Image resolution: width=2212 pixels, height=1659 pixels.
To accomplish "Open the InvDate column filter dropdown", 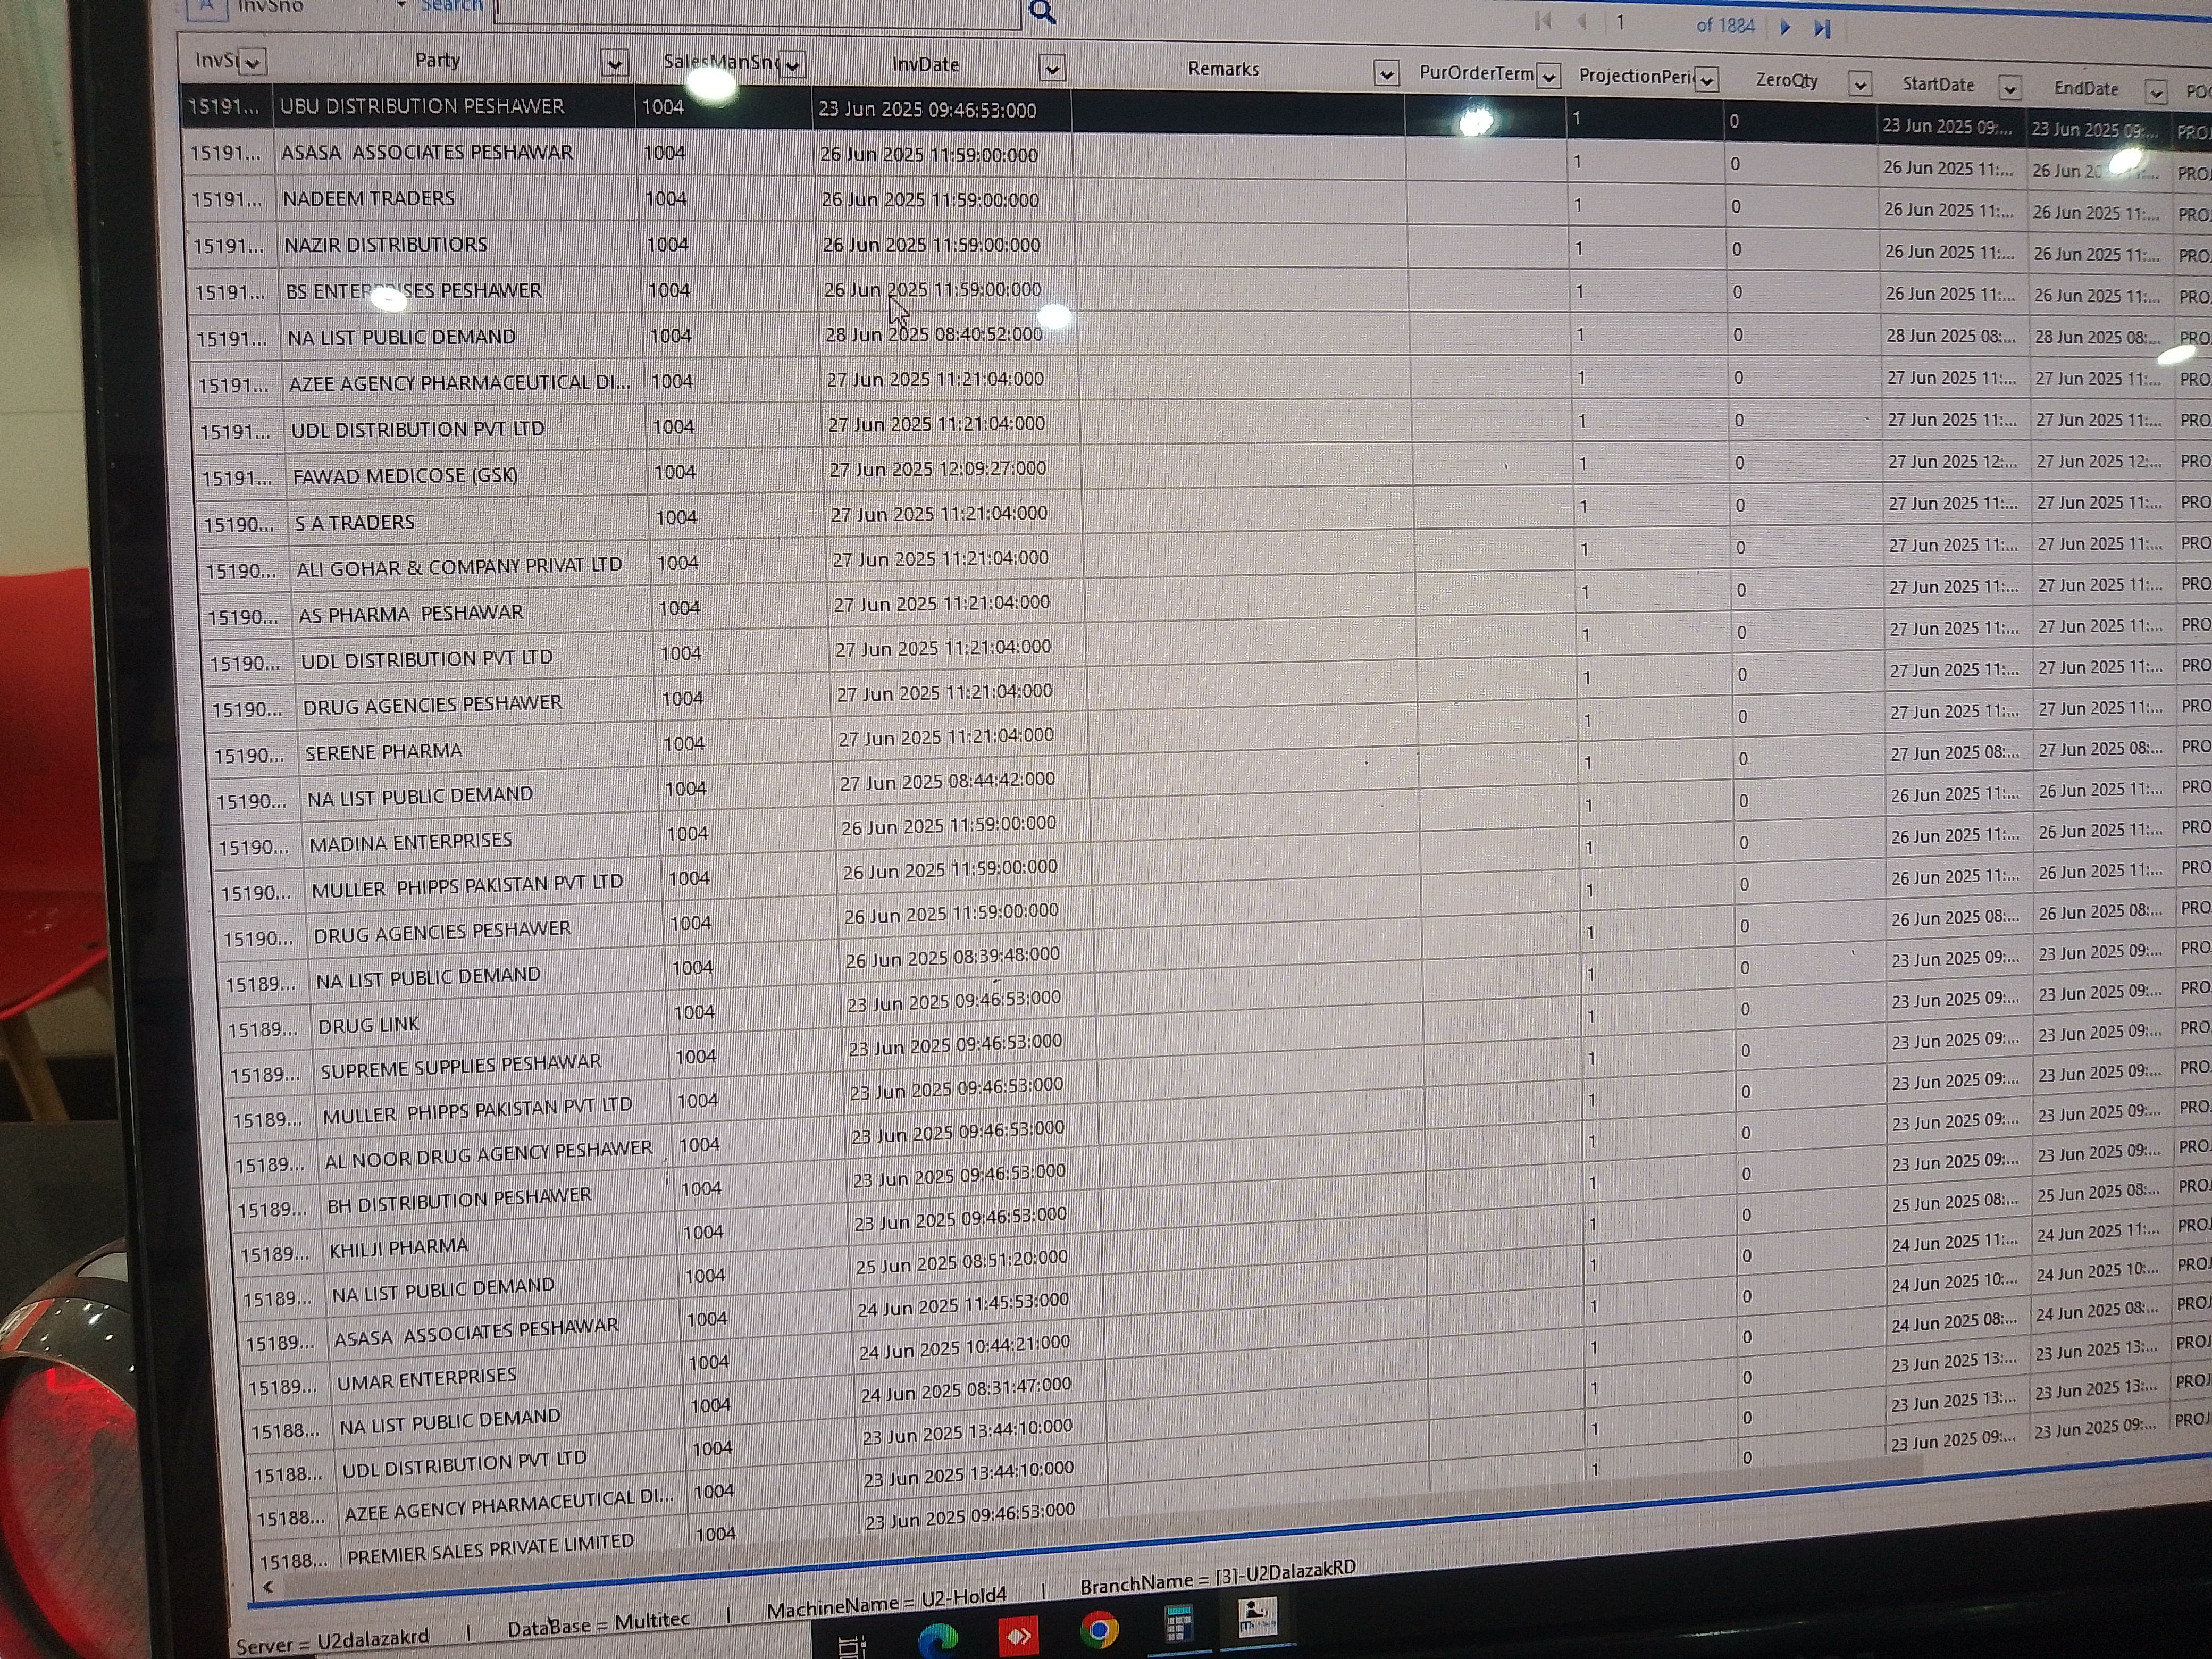I will [x=1051, y=69].
